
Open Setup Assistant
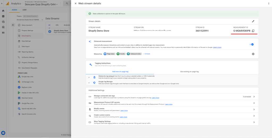(x=30, y=25)
